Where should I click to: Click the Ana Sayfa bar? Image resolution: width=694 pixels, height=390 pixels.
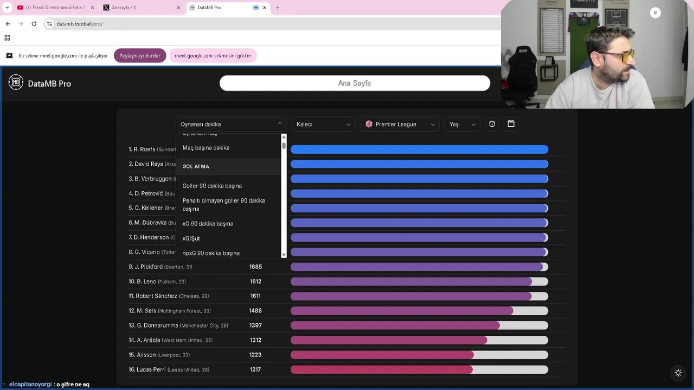click(355, 83)
